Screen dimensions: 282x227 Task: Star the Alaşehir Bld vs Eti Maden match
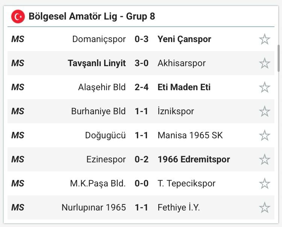265,87
